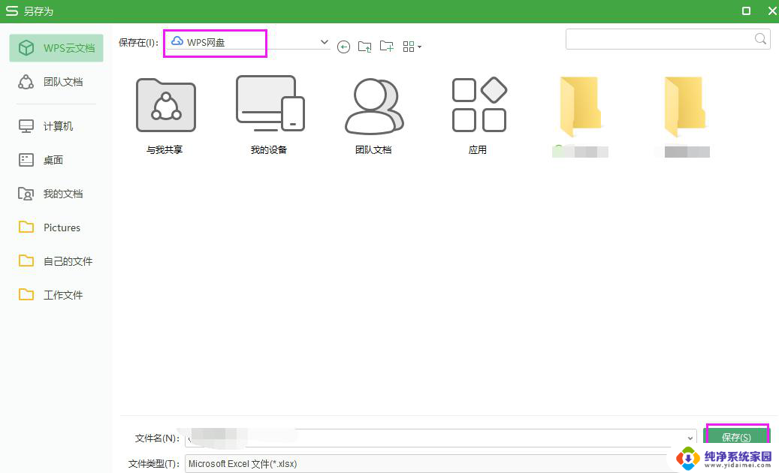Open the WPS云文档 sidebar location
Image resolution: width=779 pixels, height=473 pixels.
click(x=56, y=48)
